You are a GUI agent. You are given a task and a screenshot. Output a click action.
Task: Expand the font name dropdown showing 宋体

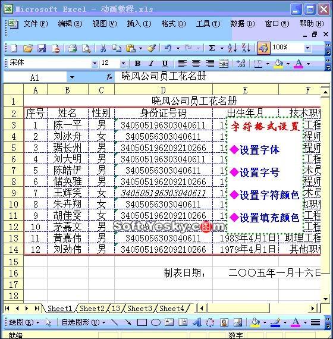95,64
